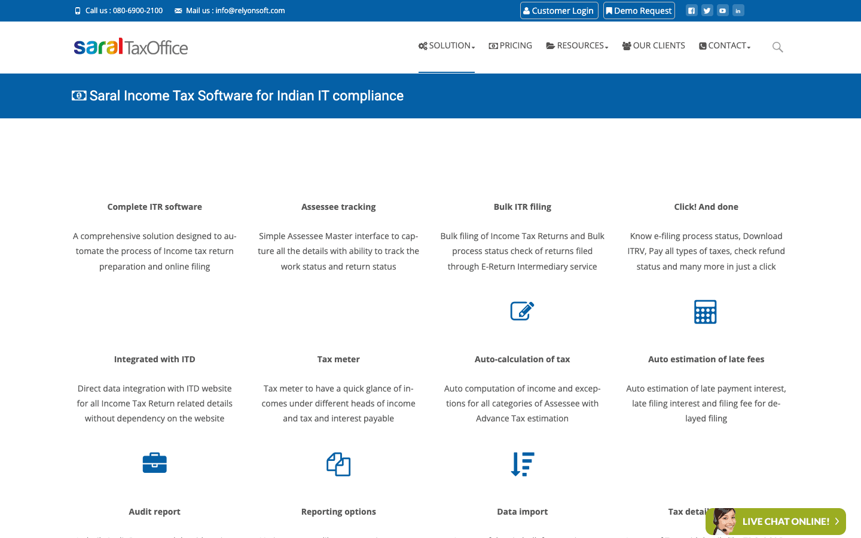Open the Twitter social icon
This screenshot has width=861, height=538.
(x=707, y=10)
